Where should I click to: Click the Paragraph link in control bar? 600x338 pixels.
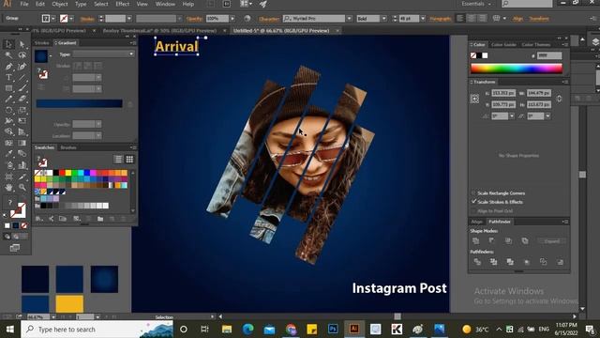pos(440,19)
